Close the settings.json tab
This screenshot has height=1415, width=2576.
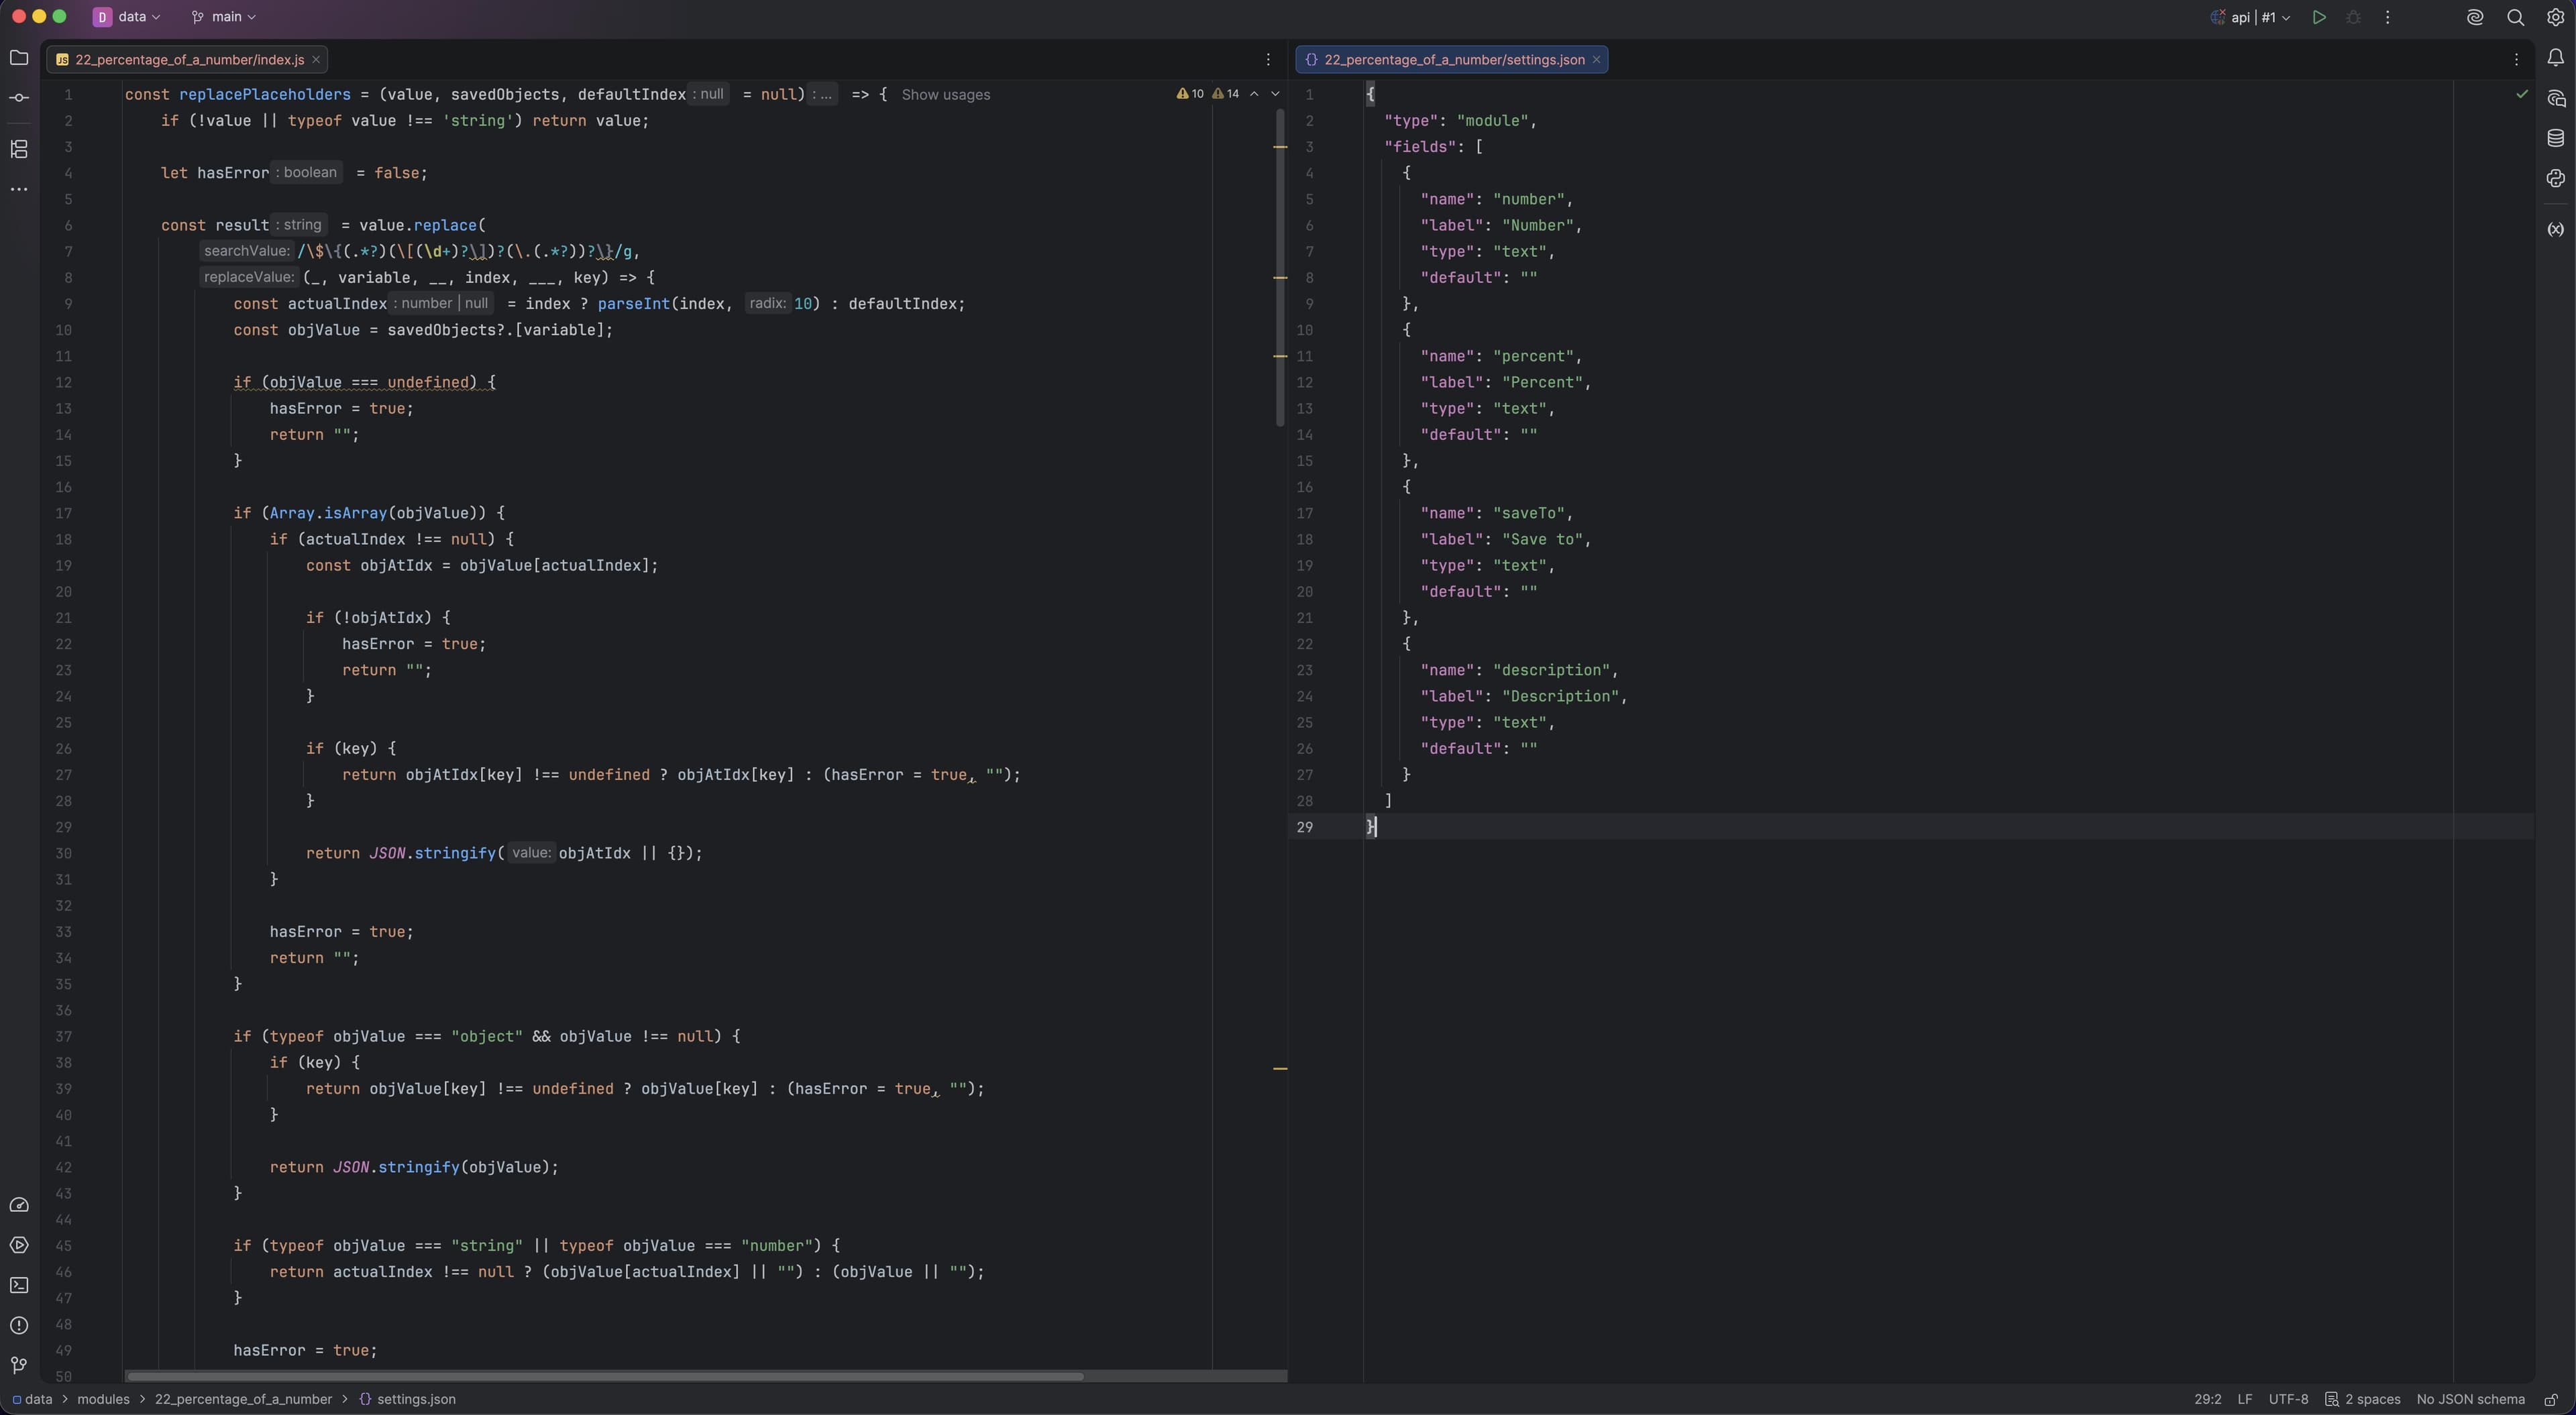(x=1596, y=60)
